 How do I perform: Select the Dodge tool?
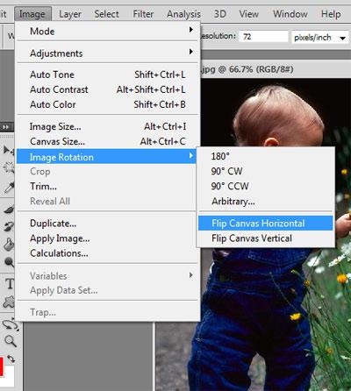coord(9,262)
